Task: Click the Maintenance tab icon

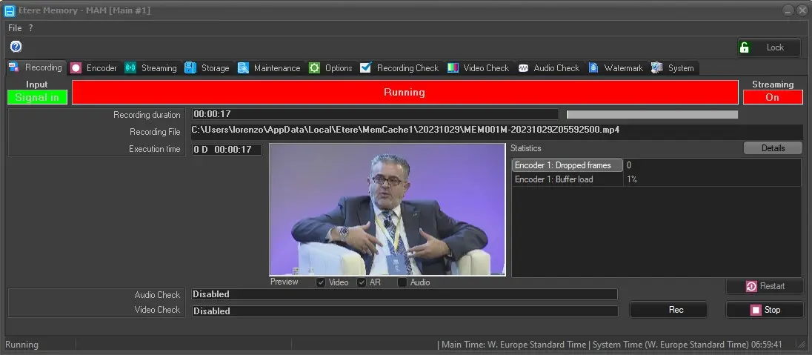Action: pyautogui.click(x=243, y=68)
